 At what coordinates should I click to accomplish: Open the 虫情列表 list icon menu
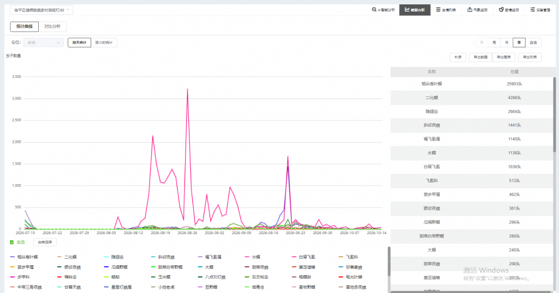[x=438, y=10]
